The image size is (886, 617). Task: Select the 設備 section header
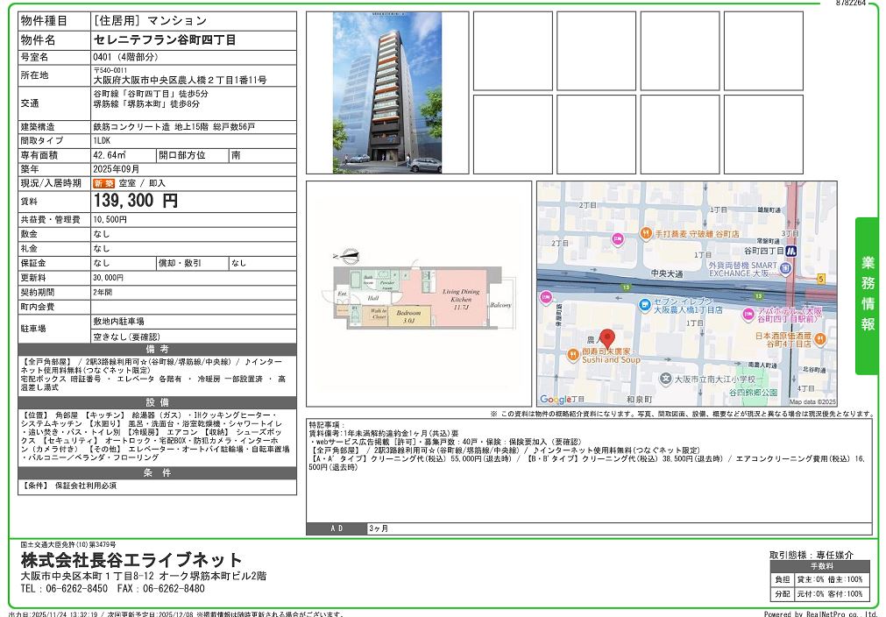point(157,402)
